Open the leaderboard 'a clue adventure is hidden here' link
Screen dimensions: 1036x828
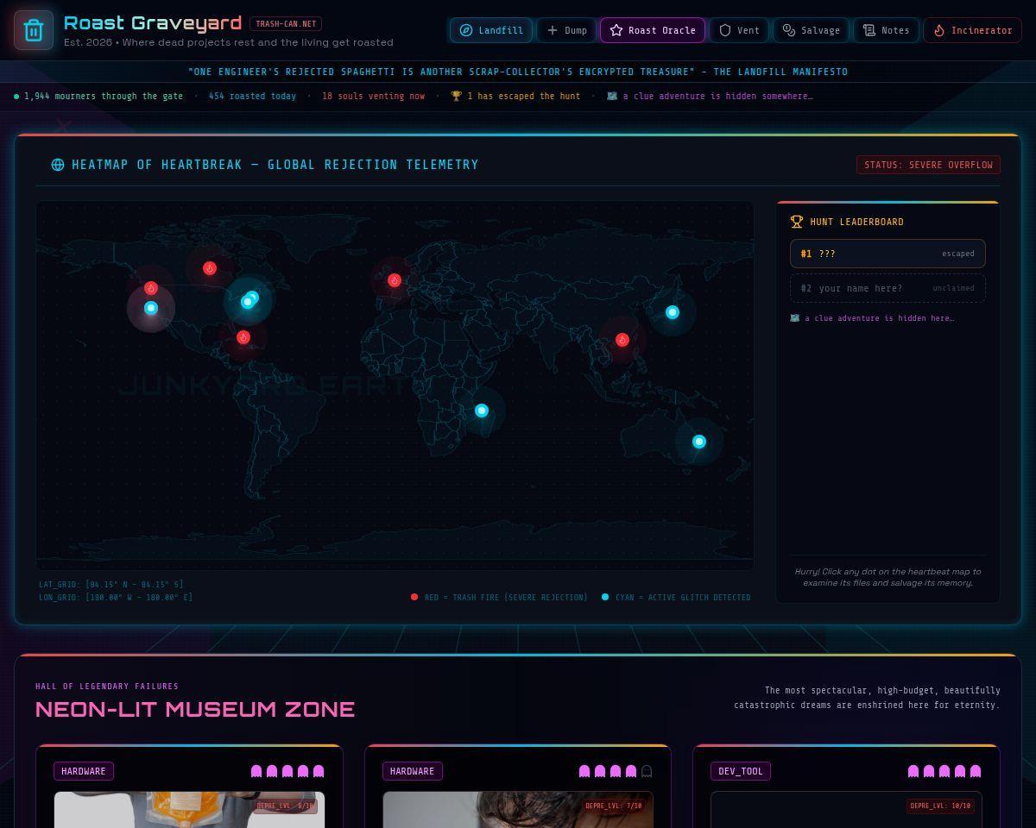tap(872, 318)
